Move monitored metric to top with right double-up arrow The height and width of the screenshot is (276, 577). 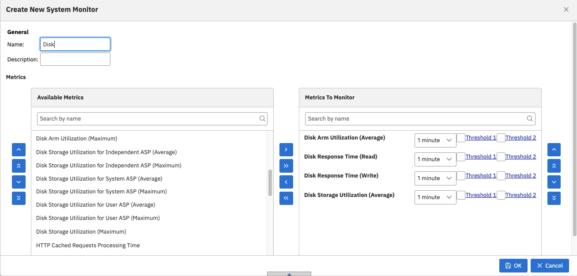point(554,166)
